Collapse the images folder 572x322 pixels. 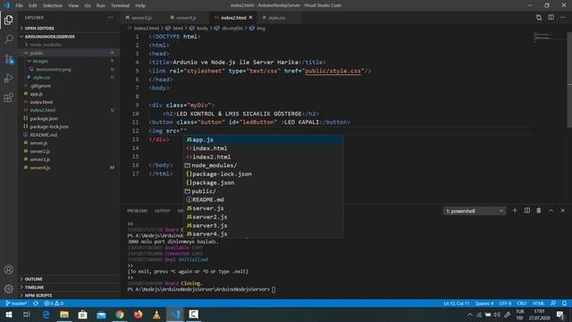pos(40,61)
